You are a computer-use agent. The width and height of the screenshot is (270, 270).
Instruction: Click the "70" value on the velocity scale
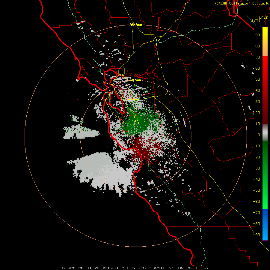pyautogui.click(x=258, y=57)
